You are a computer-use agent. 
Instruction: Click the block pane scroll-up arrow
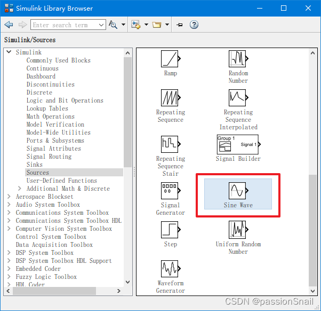[x=312, y=53]
